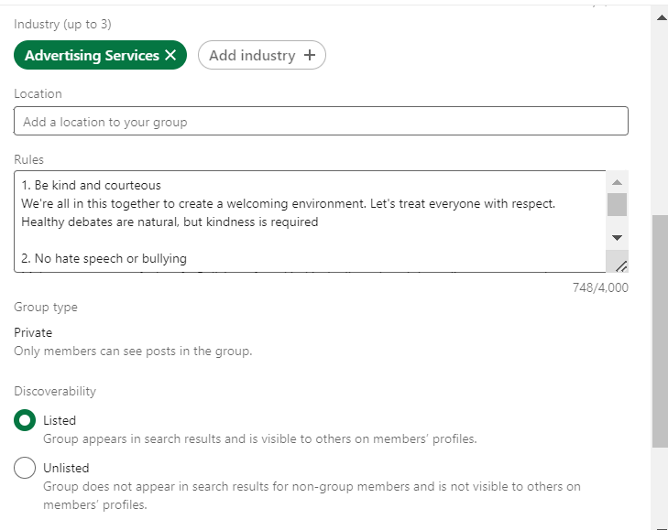Click the Listed option label text
668x530 pixels.
pyautogui.click(x=60, y=420)
